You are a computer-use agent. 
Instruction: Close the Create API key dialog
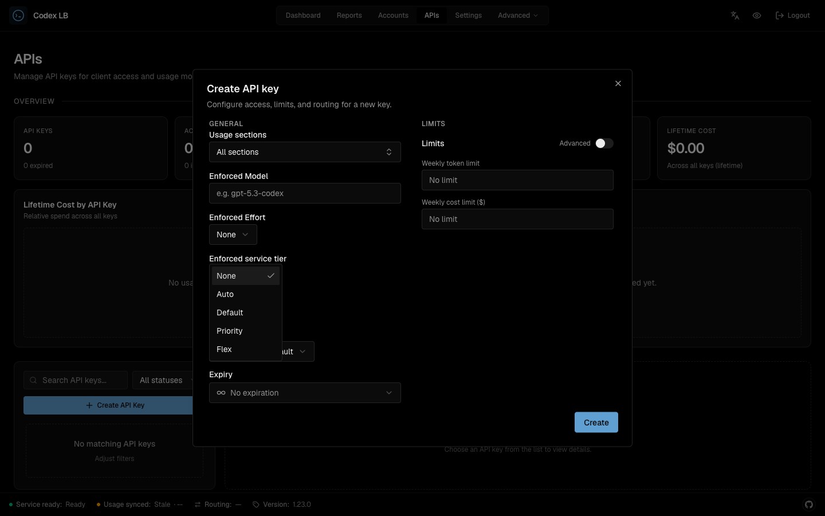click(x=618, y=84)
